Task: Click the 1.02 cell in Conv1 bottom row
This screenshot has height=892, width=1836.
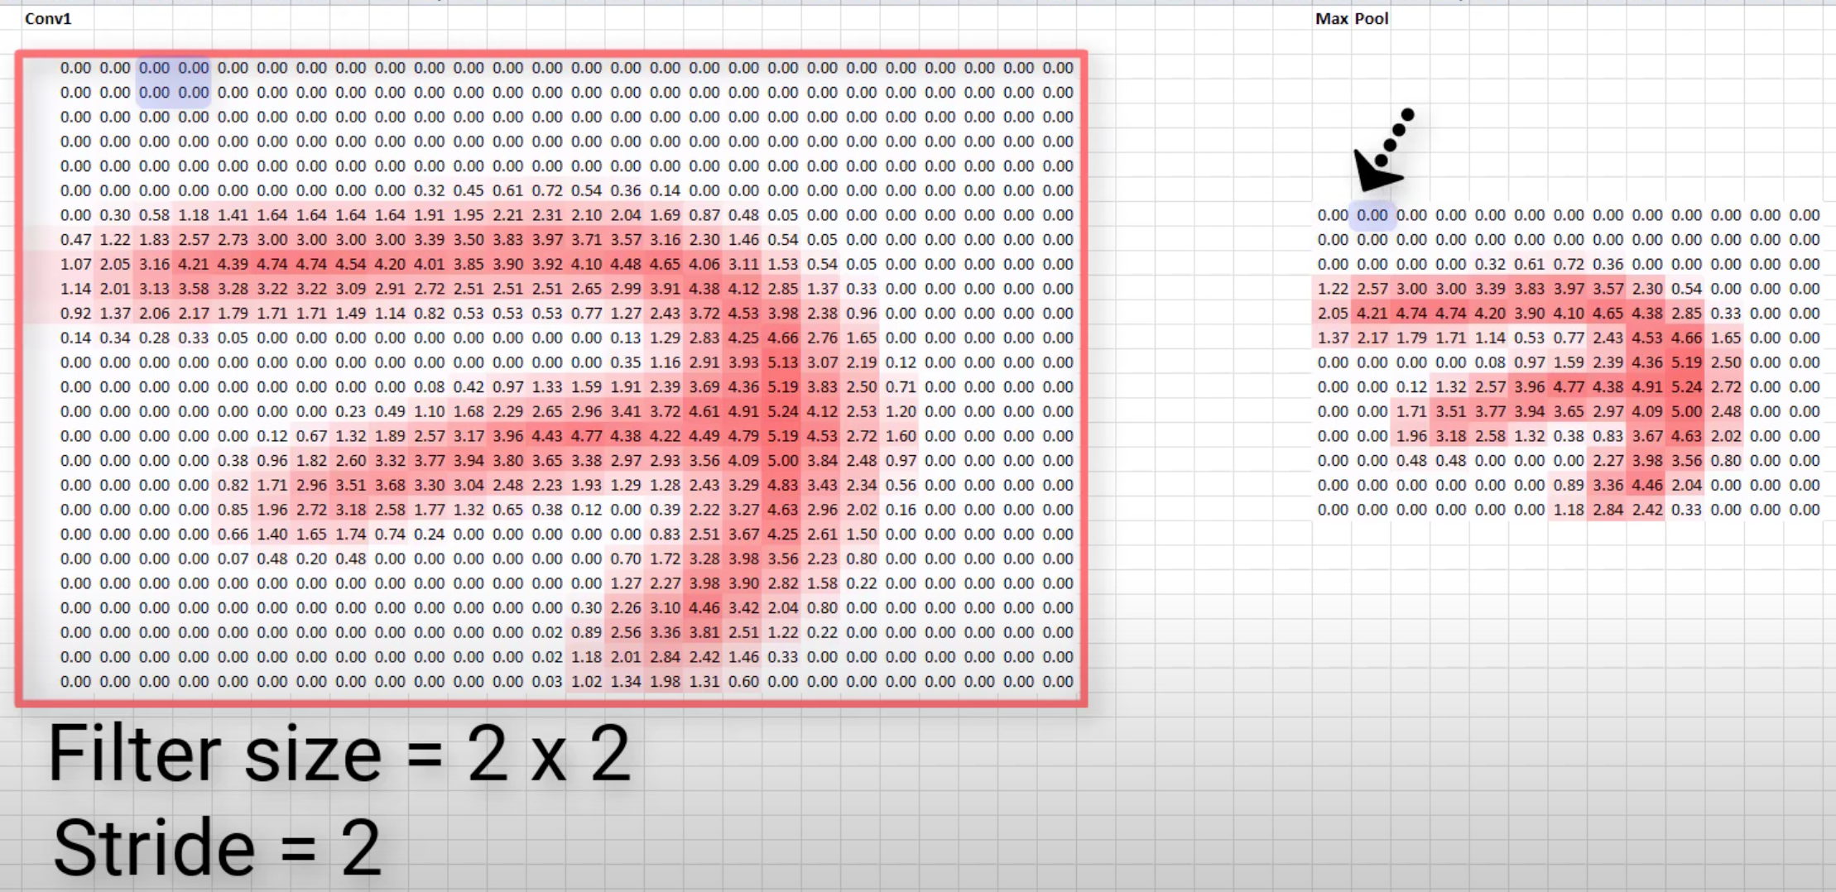Action: (586, 681)
